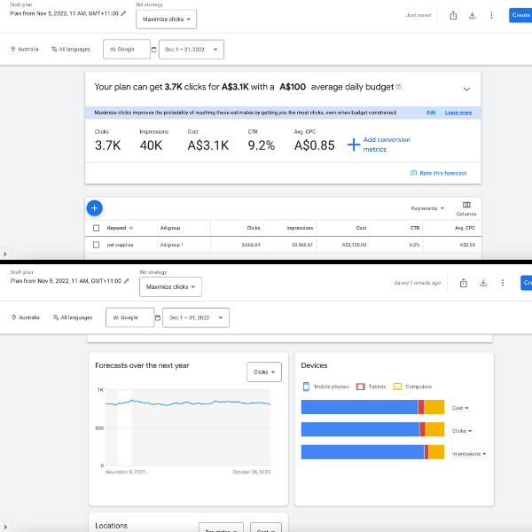Viewport: 532px width, 532px height.
Task: Open the Dec 1 – 31, 2022 date dropdown in the upper view
Action: [192, 50]
